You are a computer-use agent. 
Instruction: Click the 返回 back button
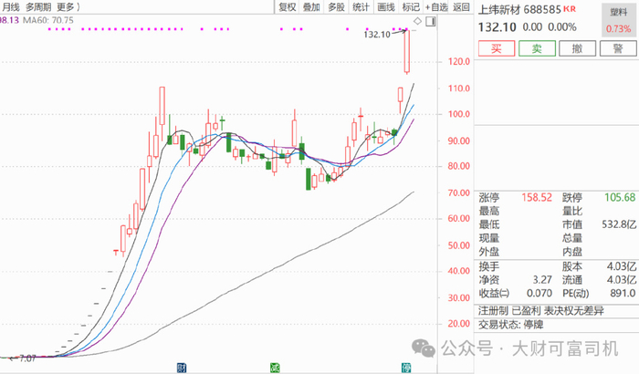tap(461, 7)
